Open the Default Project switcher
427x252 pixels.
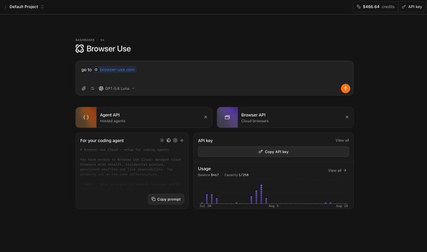tap(26, 7)
